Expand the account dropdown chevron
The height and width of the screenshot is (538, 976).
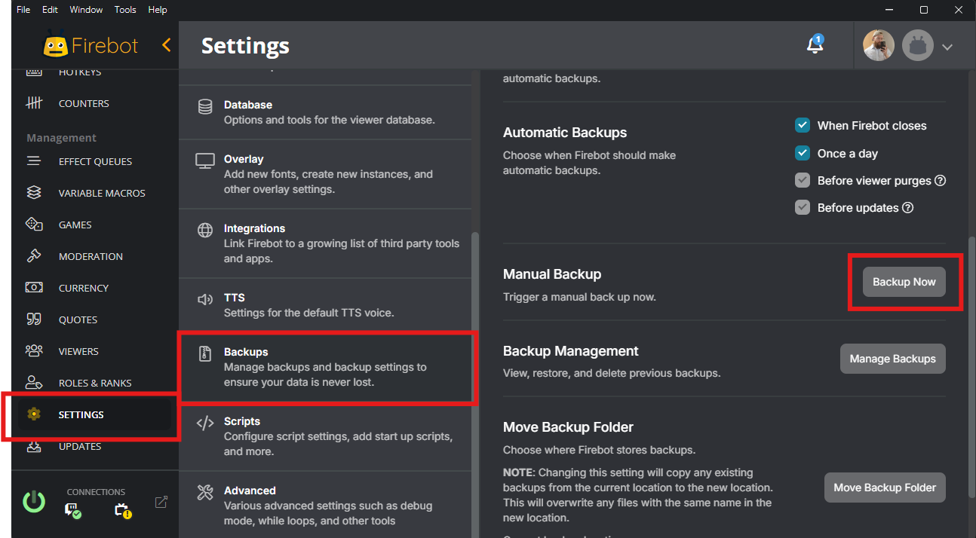(947, 47)
